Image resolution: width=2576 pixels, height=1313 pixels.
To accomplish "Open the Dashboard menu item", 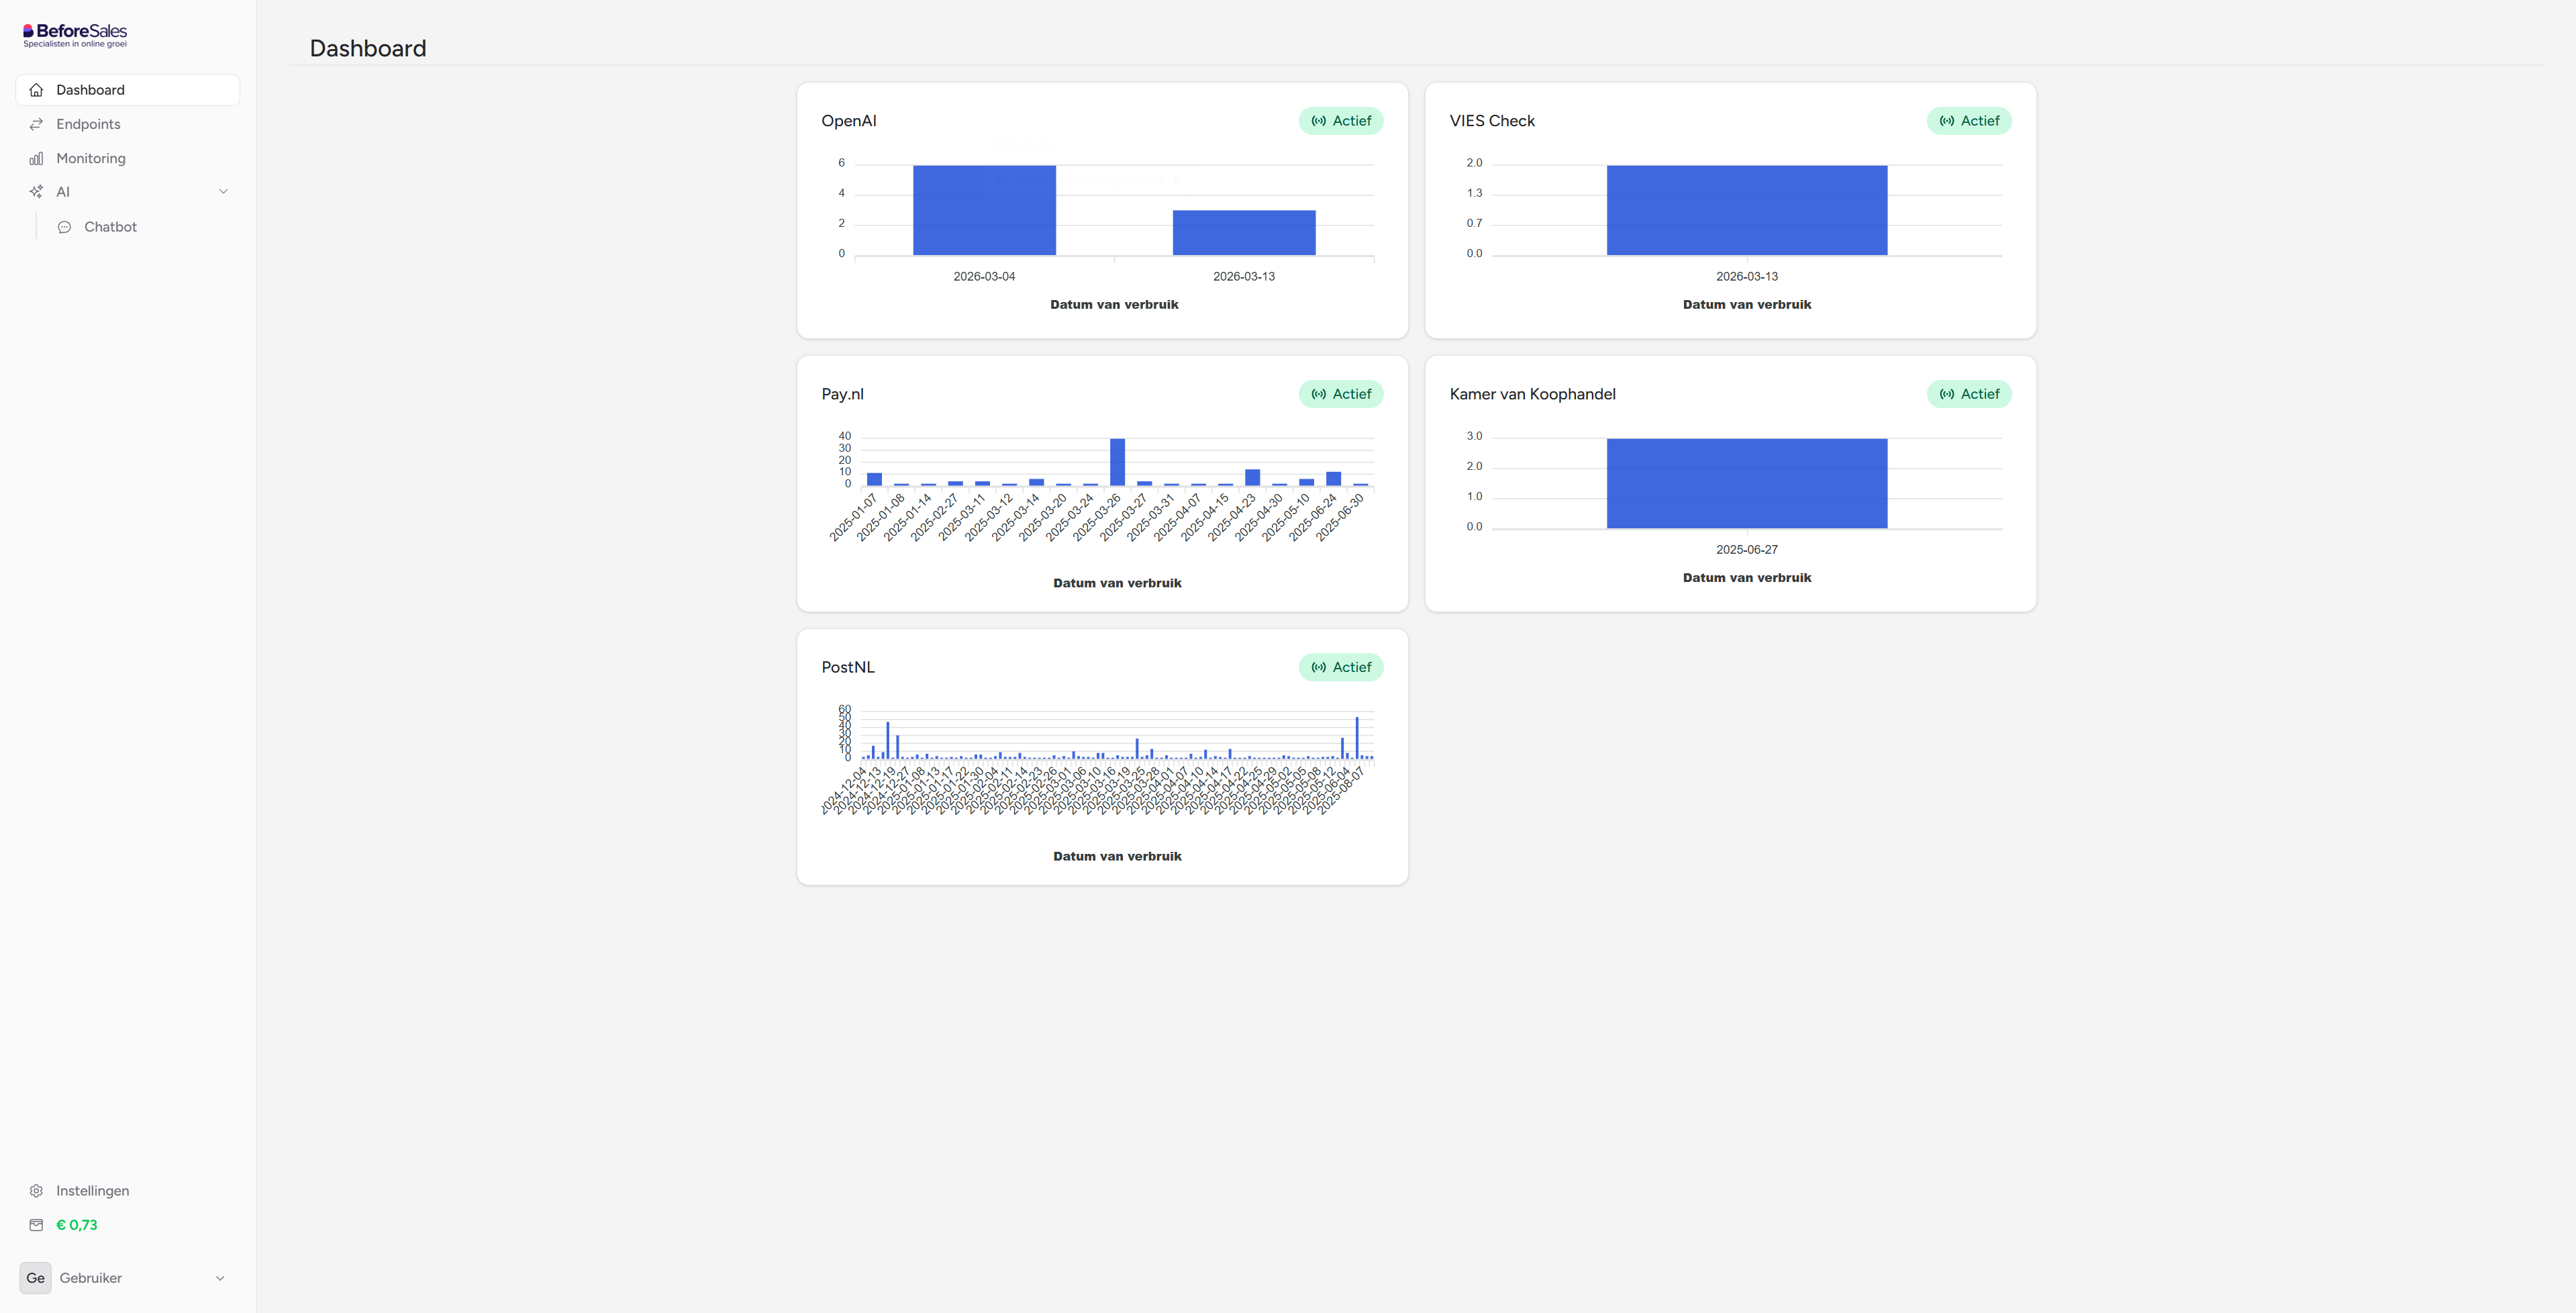I will pos(128,90).
